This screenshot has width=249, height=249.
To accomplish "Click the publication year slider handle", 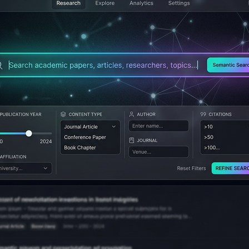I will (29, 133).
